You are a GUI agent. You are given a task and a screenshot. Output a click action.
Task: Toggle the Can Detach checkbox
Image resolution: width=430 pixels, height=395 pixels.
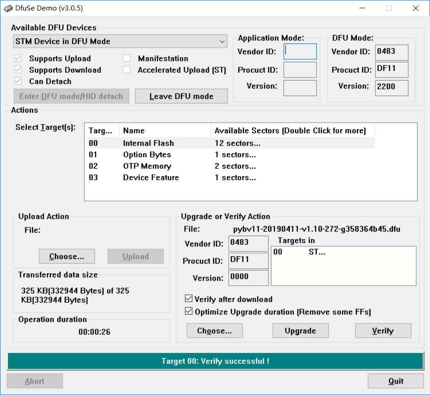click(x=18, y=81)
